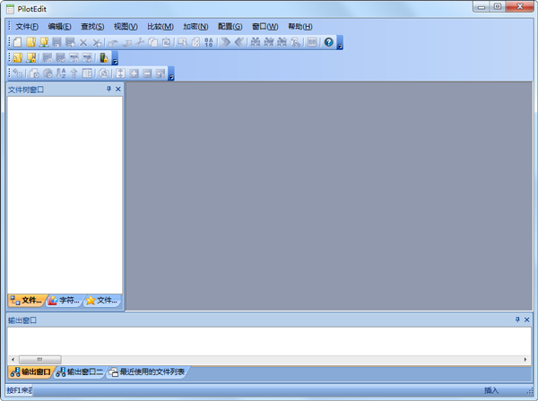
Task: Click first icon in second toolbar row
Action: pyautogui.click(x=18, y=58)
